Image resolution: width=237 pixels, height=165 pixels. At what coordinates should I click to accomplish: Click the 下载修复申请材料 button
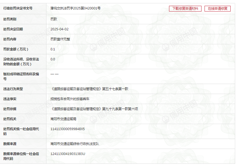(x=185, y=8)
